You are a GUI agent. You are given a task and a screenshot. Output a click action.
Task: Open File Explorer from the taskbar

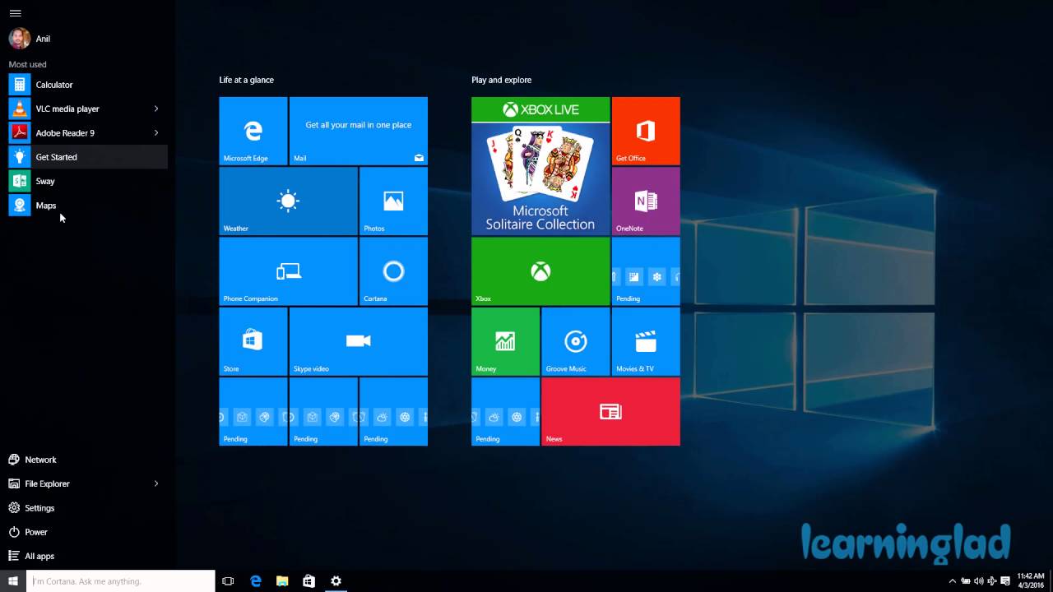click(282, 580)
